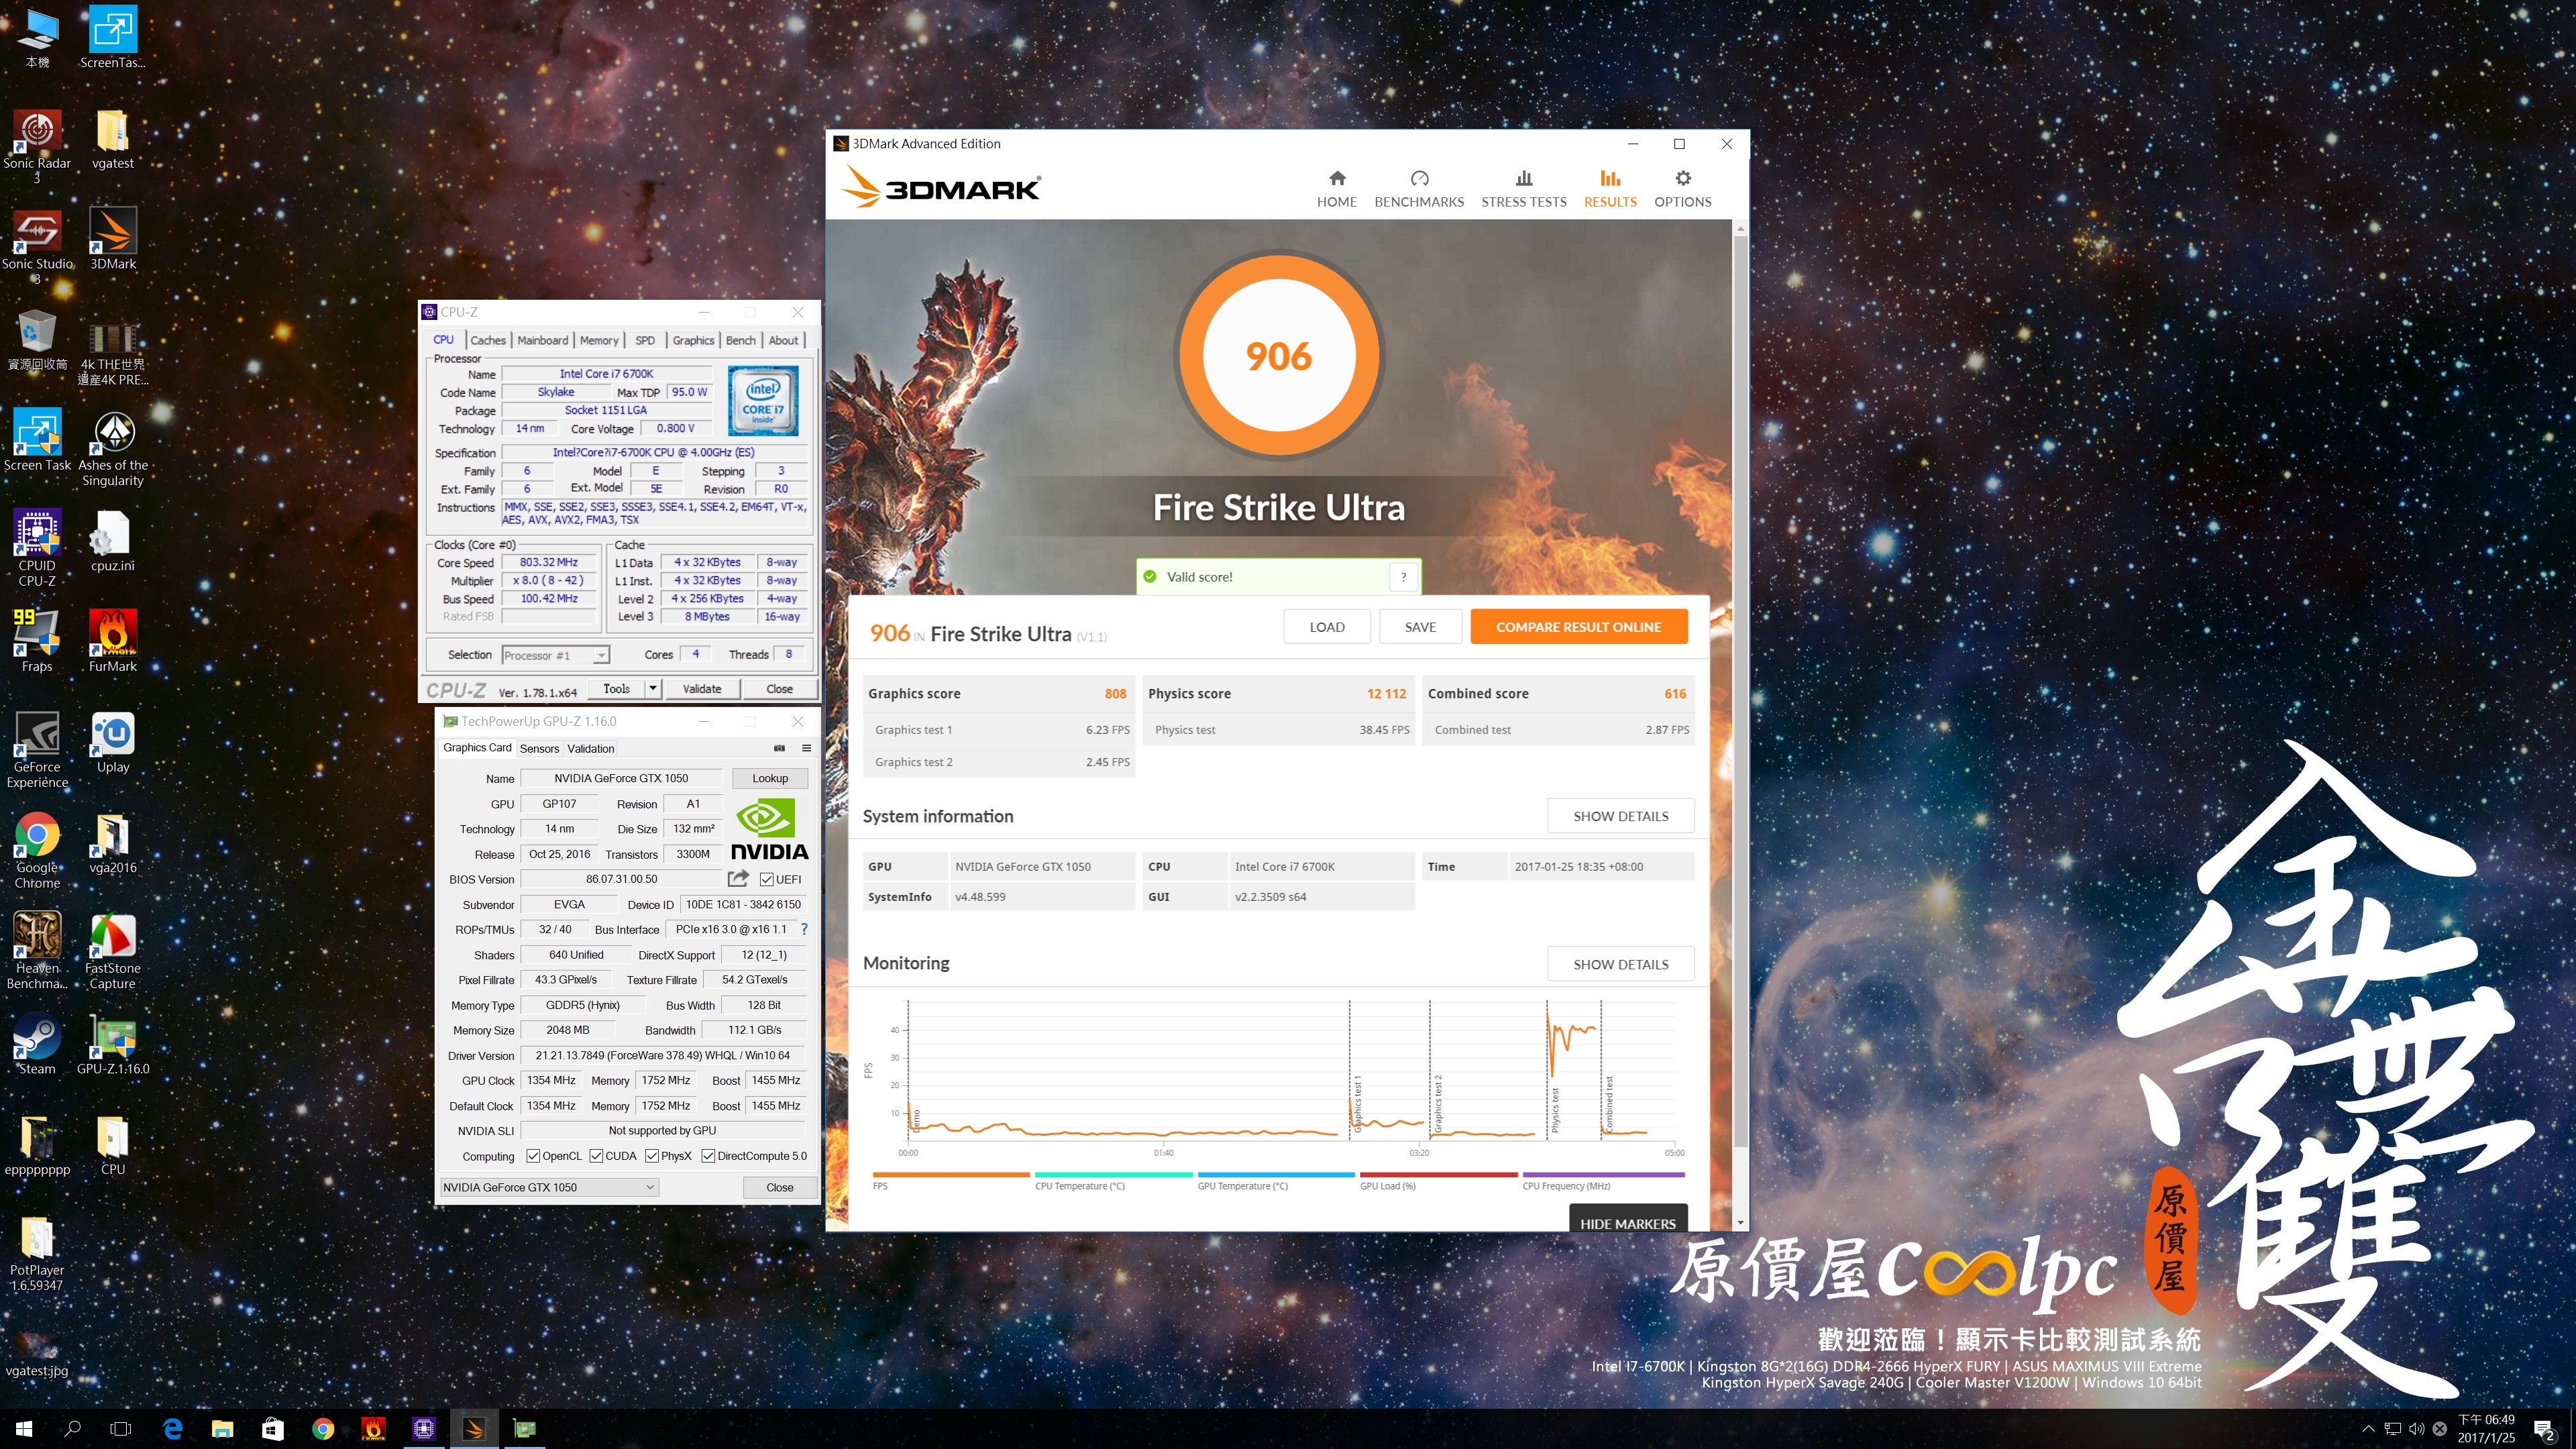Select the Uplay desktop icon
This screenshot has height=1449, width=2576.
click(113, 742)
